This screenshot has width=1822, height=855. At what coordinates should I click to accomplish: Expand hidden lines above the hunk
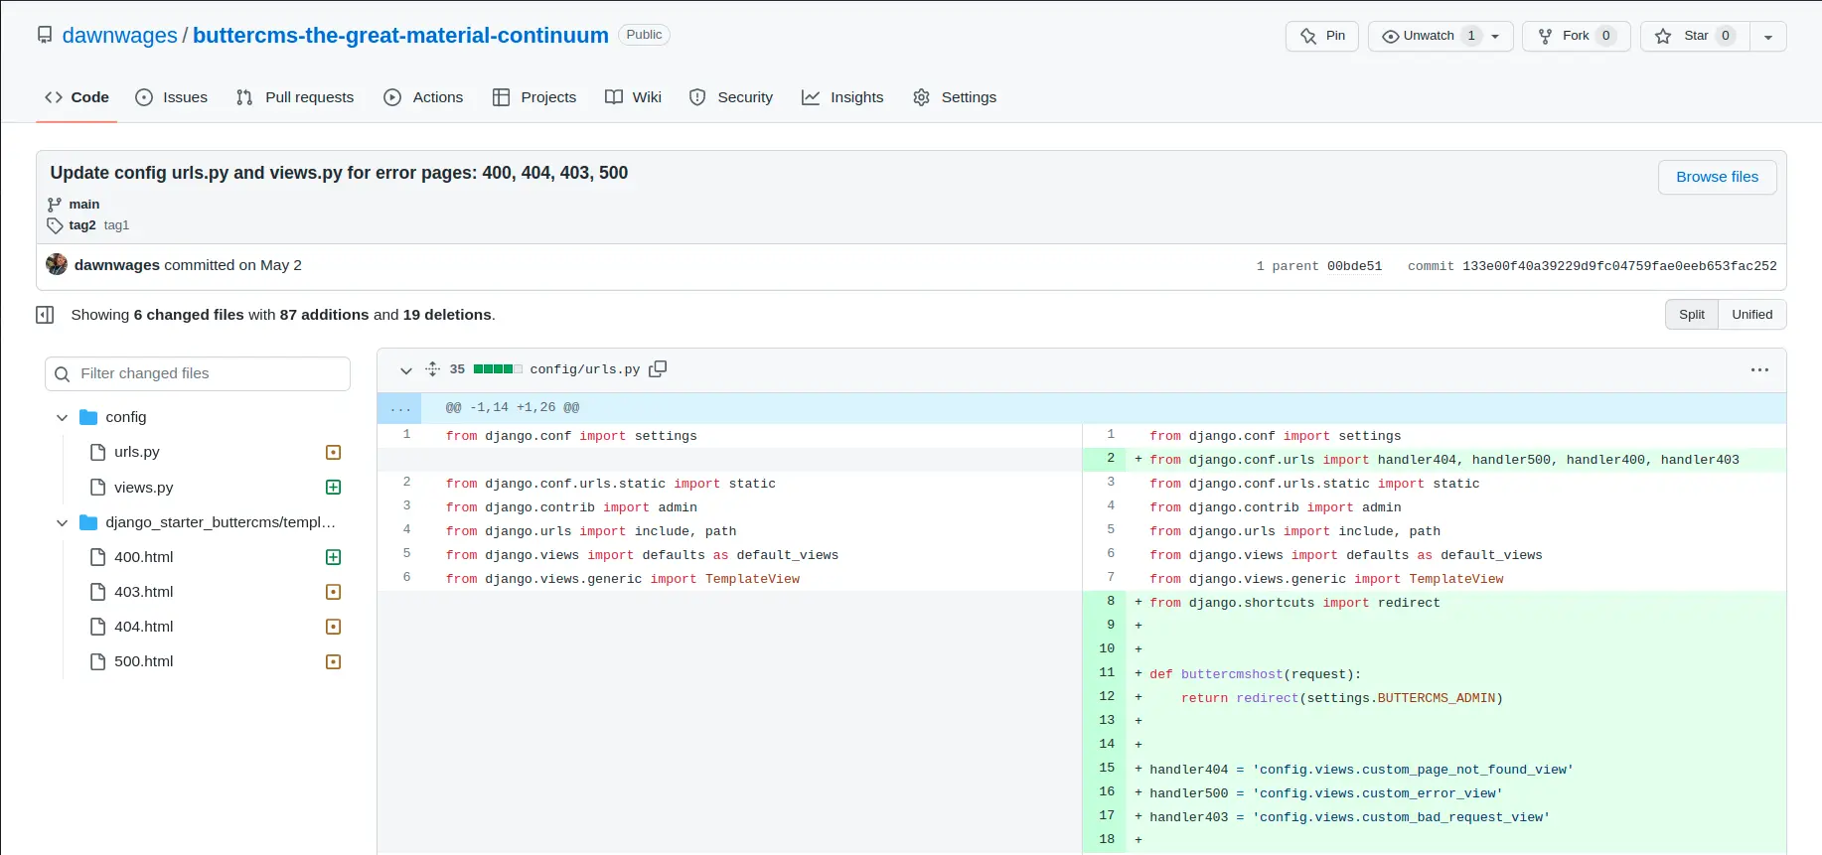(x=400, y=408)
